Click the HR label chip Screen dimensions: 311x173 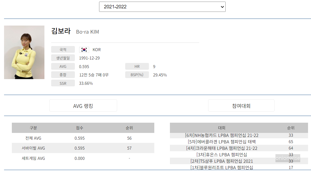137,66
